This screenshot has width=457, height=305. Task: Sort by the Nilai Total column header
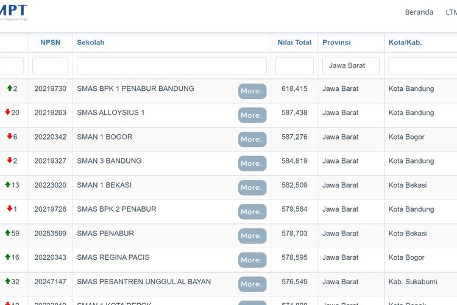point(294,43)
